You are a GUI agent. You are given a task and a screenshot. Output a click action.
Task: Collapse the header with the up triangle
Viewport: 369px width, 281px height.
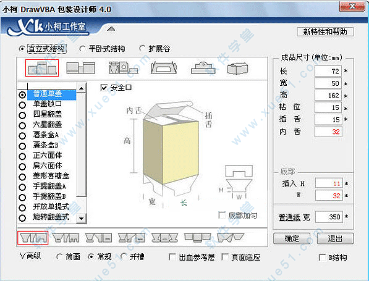click(111, 29)
